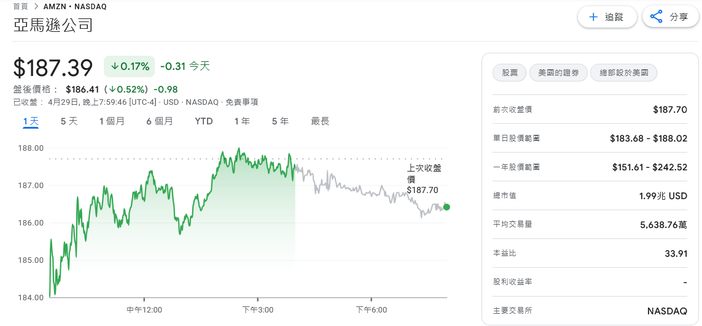The height and width of the screenshot is (326, 702).
Task: Select the 1 天 time range tab
Action: pos(31,121)
